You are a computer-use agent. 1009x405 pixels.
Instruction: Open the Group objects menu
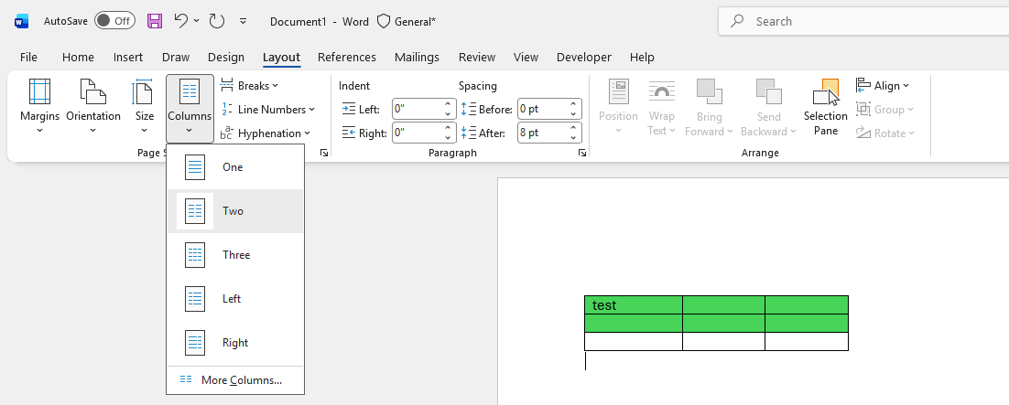[x=884, y=110]
